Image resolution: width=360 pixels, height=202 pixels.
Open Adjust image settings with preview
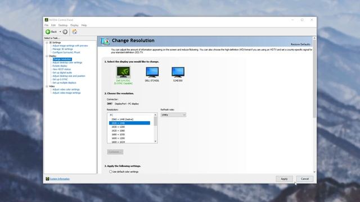click(x=70, y=45)
